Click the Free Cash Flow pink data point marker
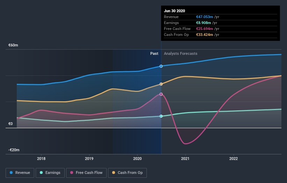287x183 pixels. [x=161, y=94]
